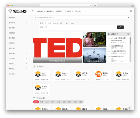This screenshot has height=118, width=140.
Task: Click the 常用推荐 section tag icon
Action: coord(34,66)
